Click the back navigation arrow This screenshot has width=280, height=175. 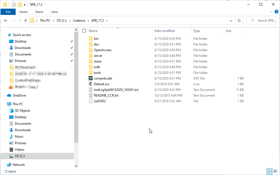point(6,20)
